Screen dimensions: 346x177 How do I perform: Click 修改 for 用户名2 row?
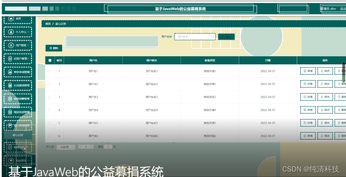[325, 84]
